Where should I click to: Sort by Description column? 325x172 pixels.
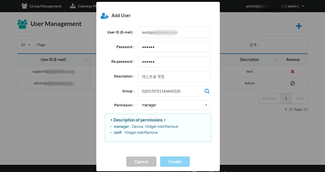tap(249, 60)
